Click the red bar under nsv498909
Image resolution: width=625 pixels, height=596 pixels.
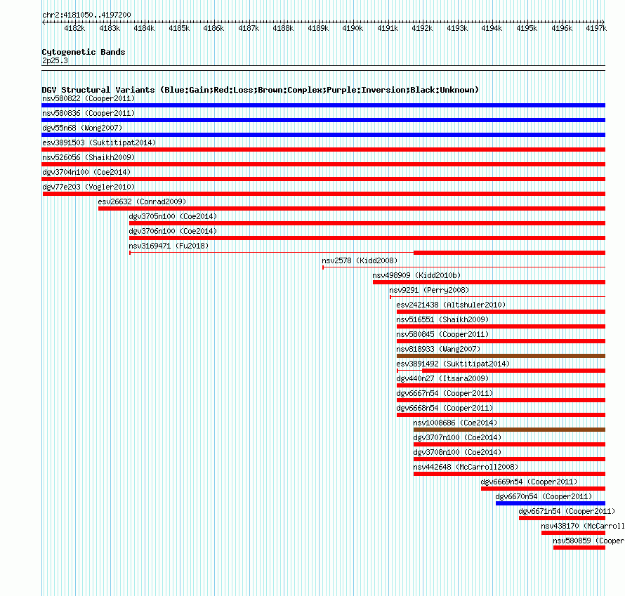point(489,282)
